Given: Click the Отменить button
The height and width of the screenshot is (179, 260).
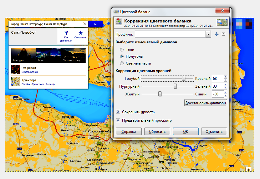Looking at the screenshot, I should [x=214, y=132].
